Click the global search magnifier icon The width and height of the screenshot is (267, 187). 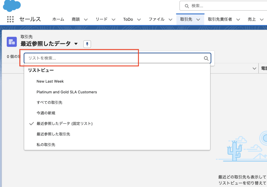click(187, 6)
